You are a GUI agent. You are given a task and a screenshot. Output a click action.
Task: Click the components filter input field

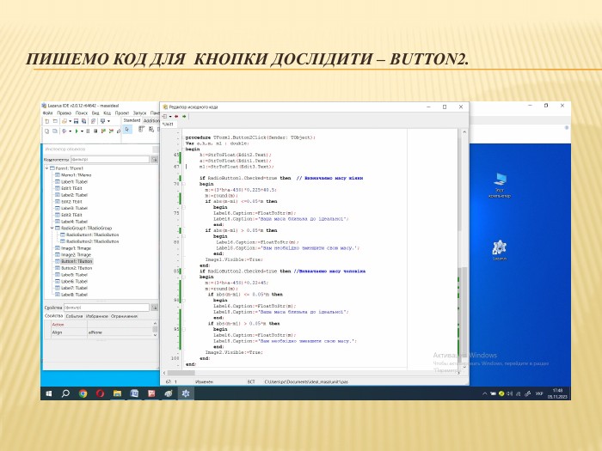110,159
